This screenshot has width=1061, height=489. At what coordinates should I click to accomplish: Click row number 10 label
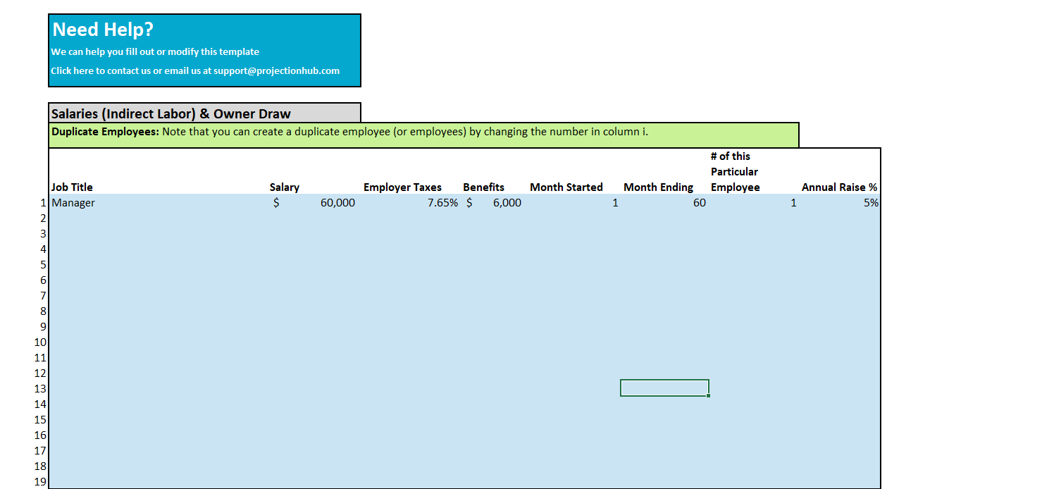[x=41, y=342]
